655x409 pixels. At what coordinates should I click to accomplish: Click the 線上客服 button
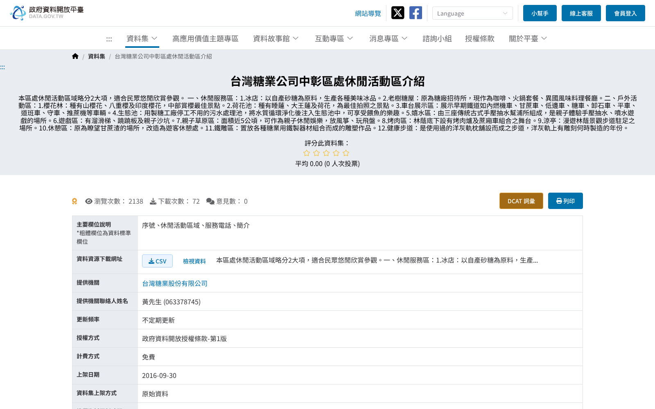581,13
